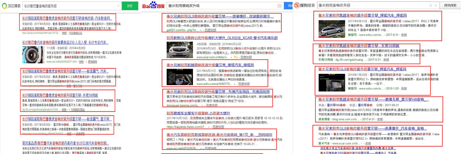Open the Baidu result 衡水汽车音响别克君威音响改装
This screenshot has height=154, width=462.
click(220, 134)
